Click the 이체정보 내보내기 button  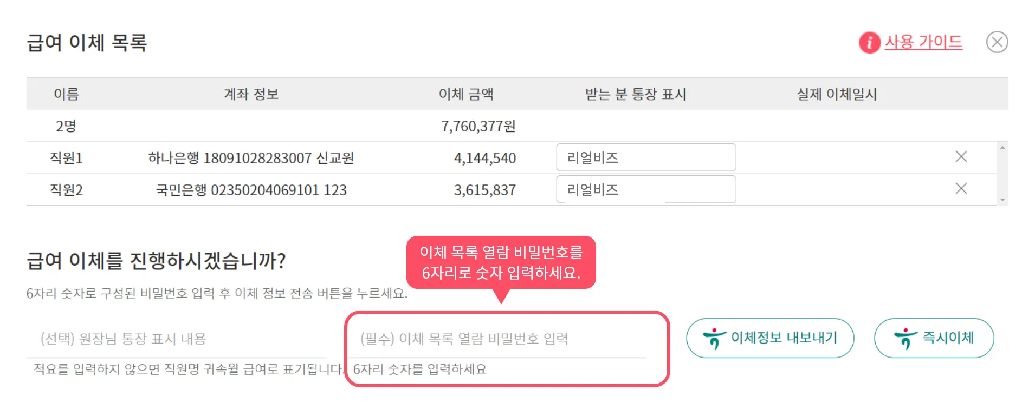click(x=770, y=338)
